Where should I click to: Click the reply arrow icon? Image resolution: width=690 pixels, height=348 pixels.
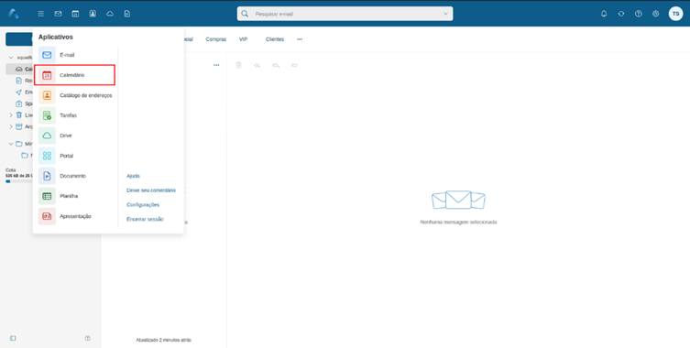(x=257, y=65)
